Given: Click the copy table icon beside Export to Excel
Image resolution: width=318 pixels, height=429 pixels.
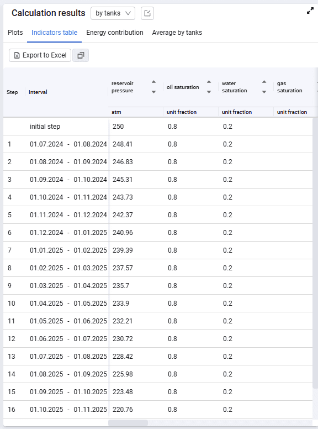Looking at the screenshot, I should coord(81,55).
